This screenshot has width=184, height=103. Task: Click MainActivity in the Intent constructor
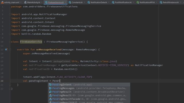89,61
